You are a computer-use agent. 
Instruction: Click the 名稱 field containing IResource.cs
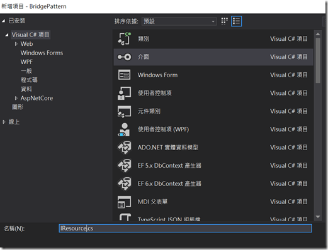(185, 228)
